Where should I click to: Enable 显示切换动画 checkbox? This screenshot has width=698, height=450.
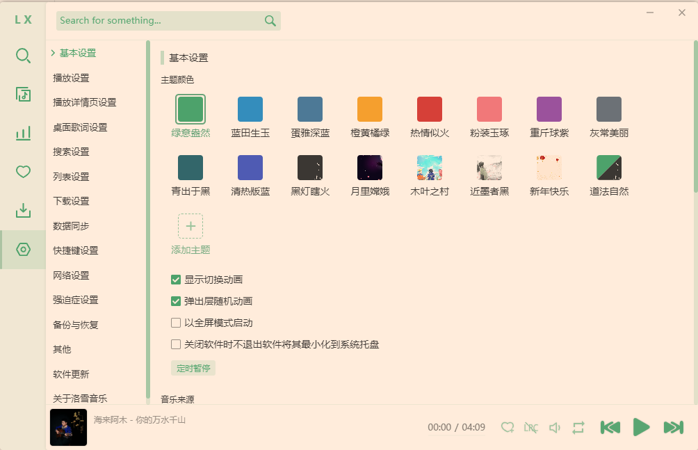[176, 280]
